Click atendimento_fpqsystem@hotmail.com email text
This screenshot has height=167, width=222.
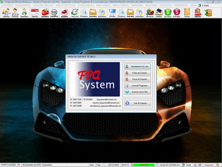[x=105, y=106]
